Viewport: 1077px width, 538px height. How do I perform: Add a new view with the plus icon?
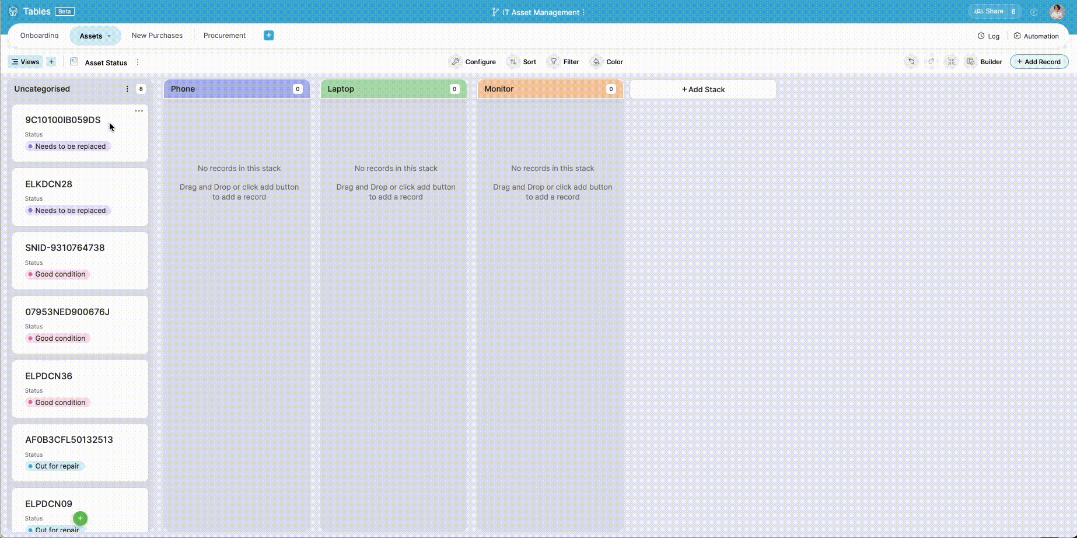click(x=51, y=62)
